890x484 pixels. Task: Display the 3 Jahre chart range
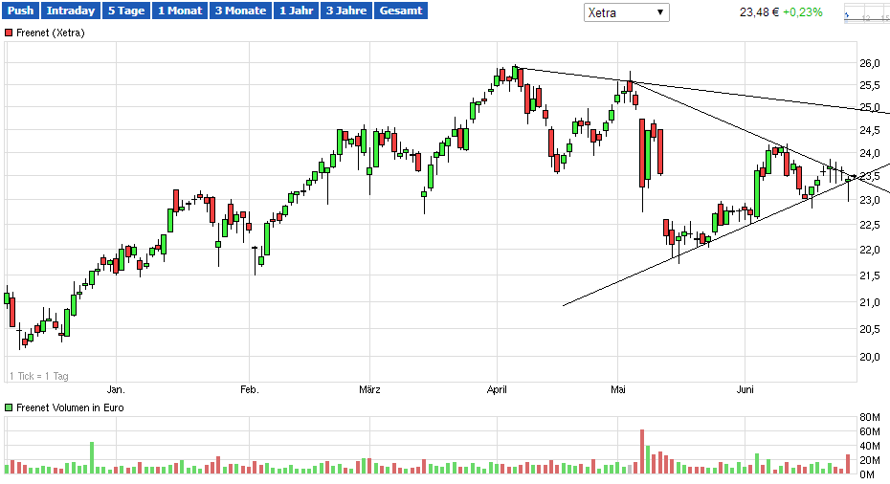coord(345,11)
